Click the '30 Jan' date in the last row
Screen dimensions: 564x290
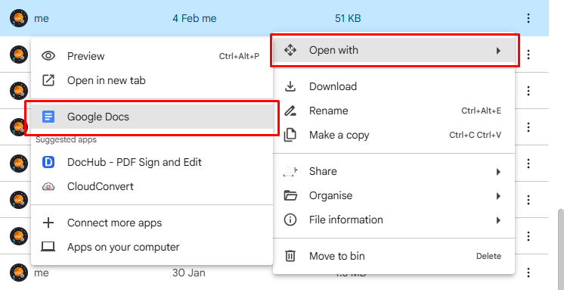point(189,273)
